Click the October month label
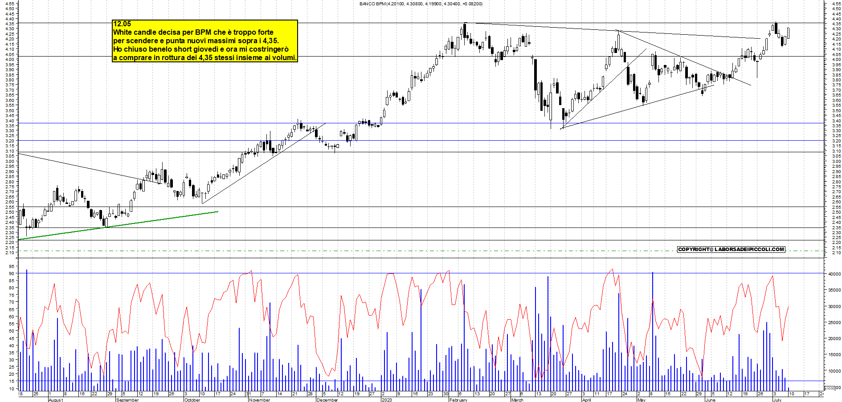 [x=192, y=400]
